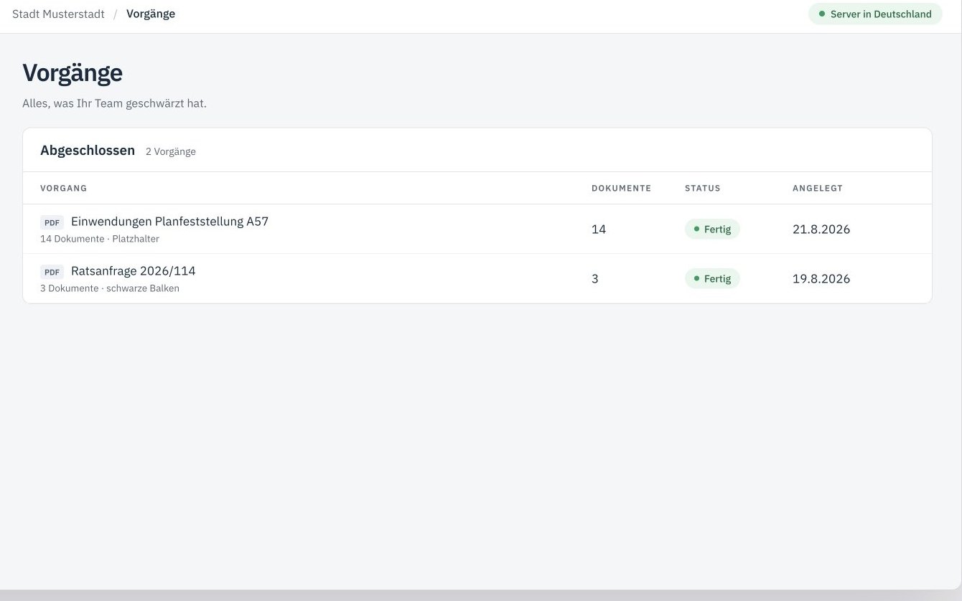Click the Abgeschlossen section heading
The width and height of the screenshot is (962, 601).
click(88, 151)
